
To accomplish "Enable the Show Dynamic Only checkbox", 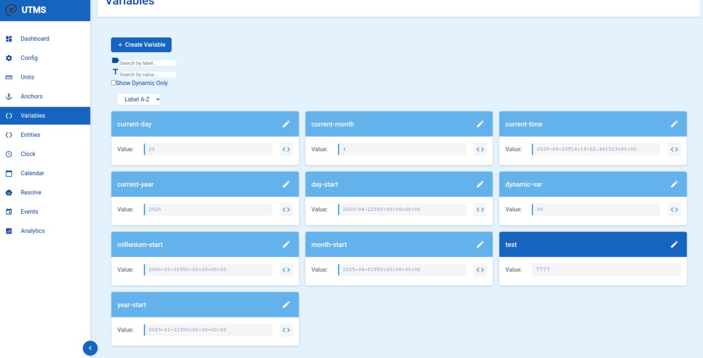I will click(114, 83).
